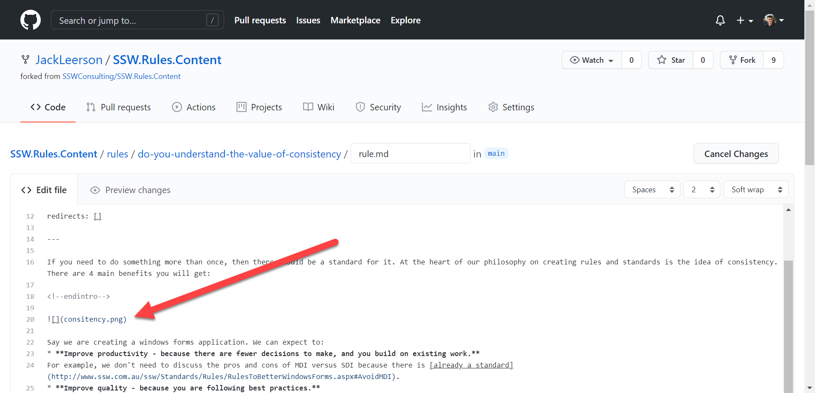Viewport: 815px width, 393px height.
Task: Open upstream SSWConsulting/SSW.Rules.Content link
Action: (x=121, y=76)
